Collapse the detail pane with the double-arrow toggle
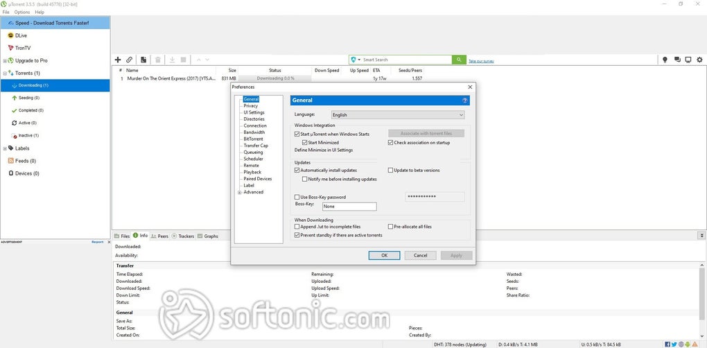The height and width of the screenshot is (348, 707). tap(701, 235)
